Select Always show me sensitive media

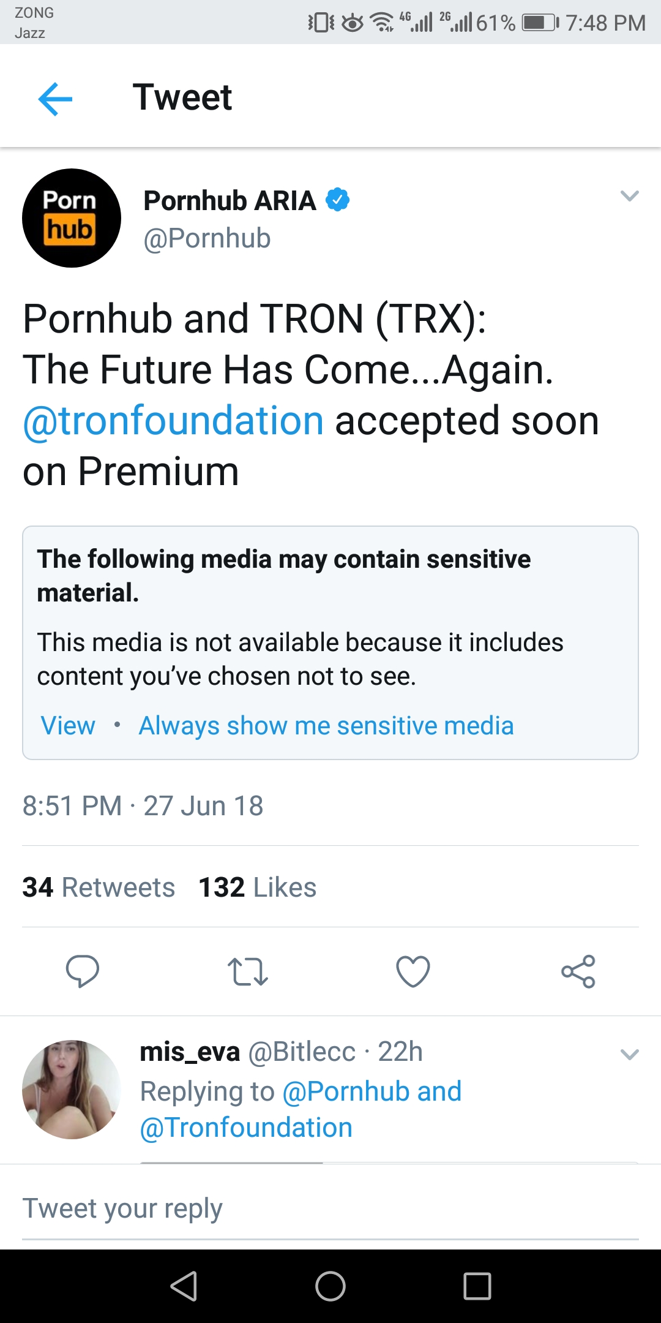326,726
